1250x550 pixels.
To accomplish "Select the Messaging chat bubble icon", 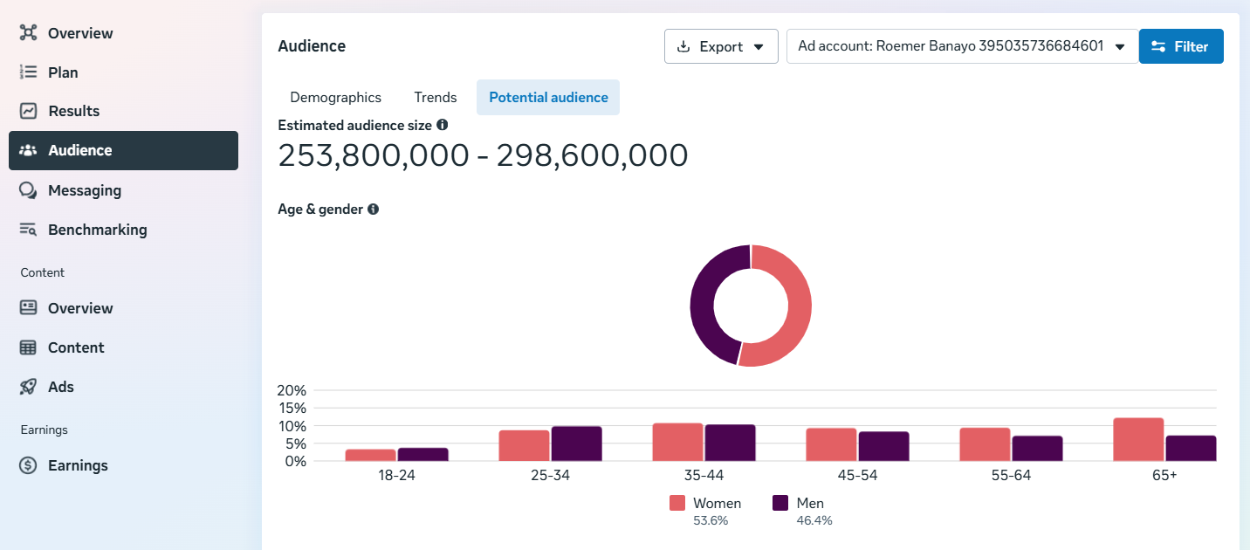I will point(29,190).
